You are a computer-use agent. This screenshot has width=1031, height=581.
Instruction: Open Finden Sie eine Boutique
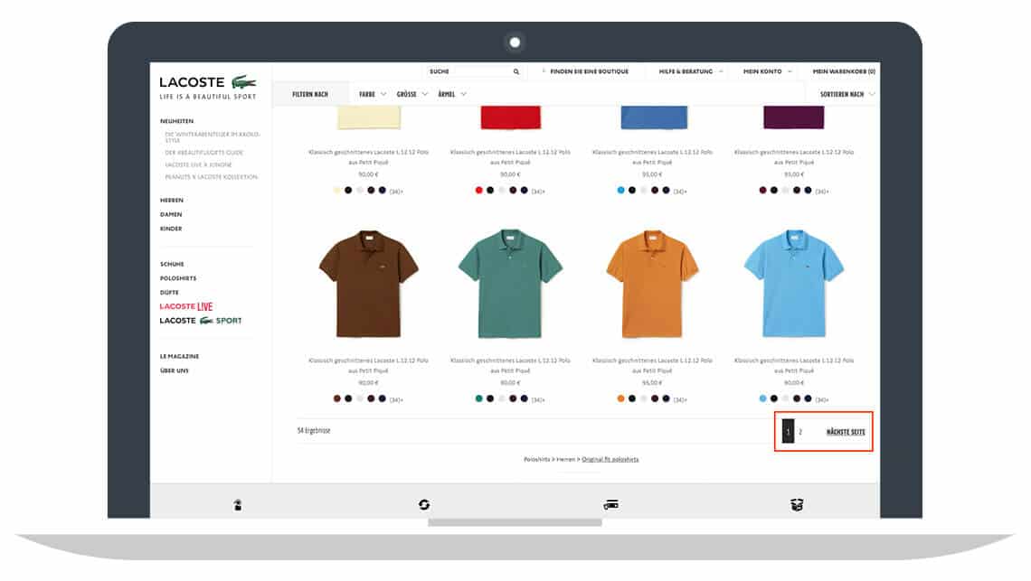tap(589, 71)
